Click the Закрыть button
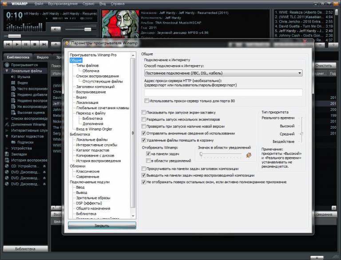 tap(102, 225)
